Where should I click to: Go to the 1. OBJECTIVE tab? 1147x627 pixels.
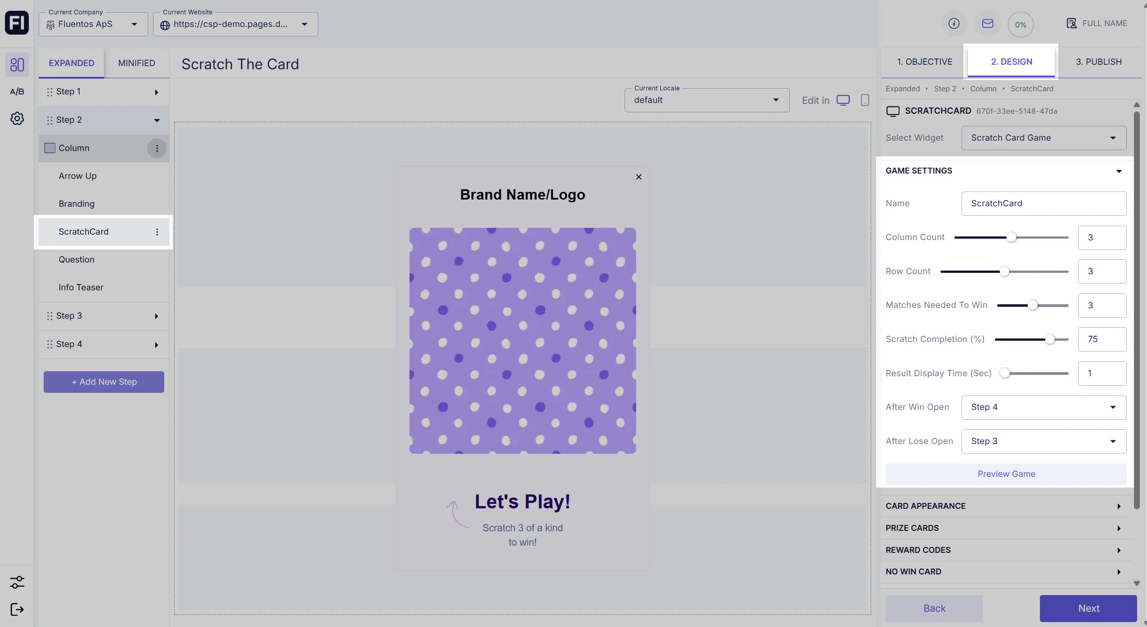925,62
